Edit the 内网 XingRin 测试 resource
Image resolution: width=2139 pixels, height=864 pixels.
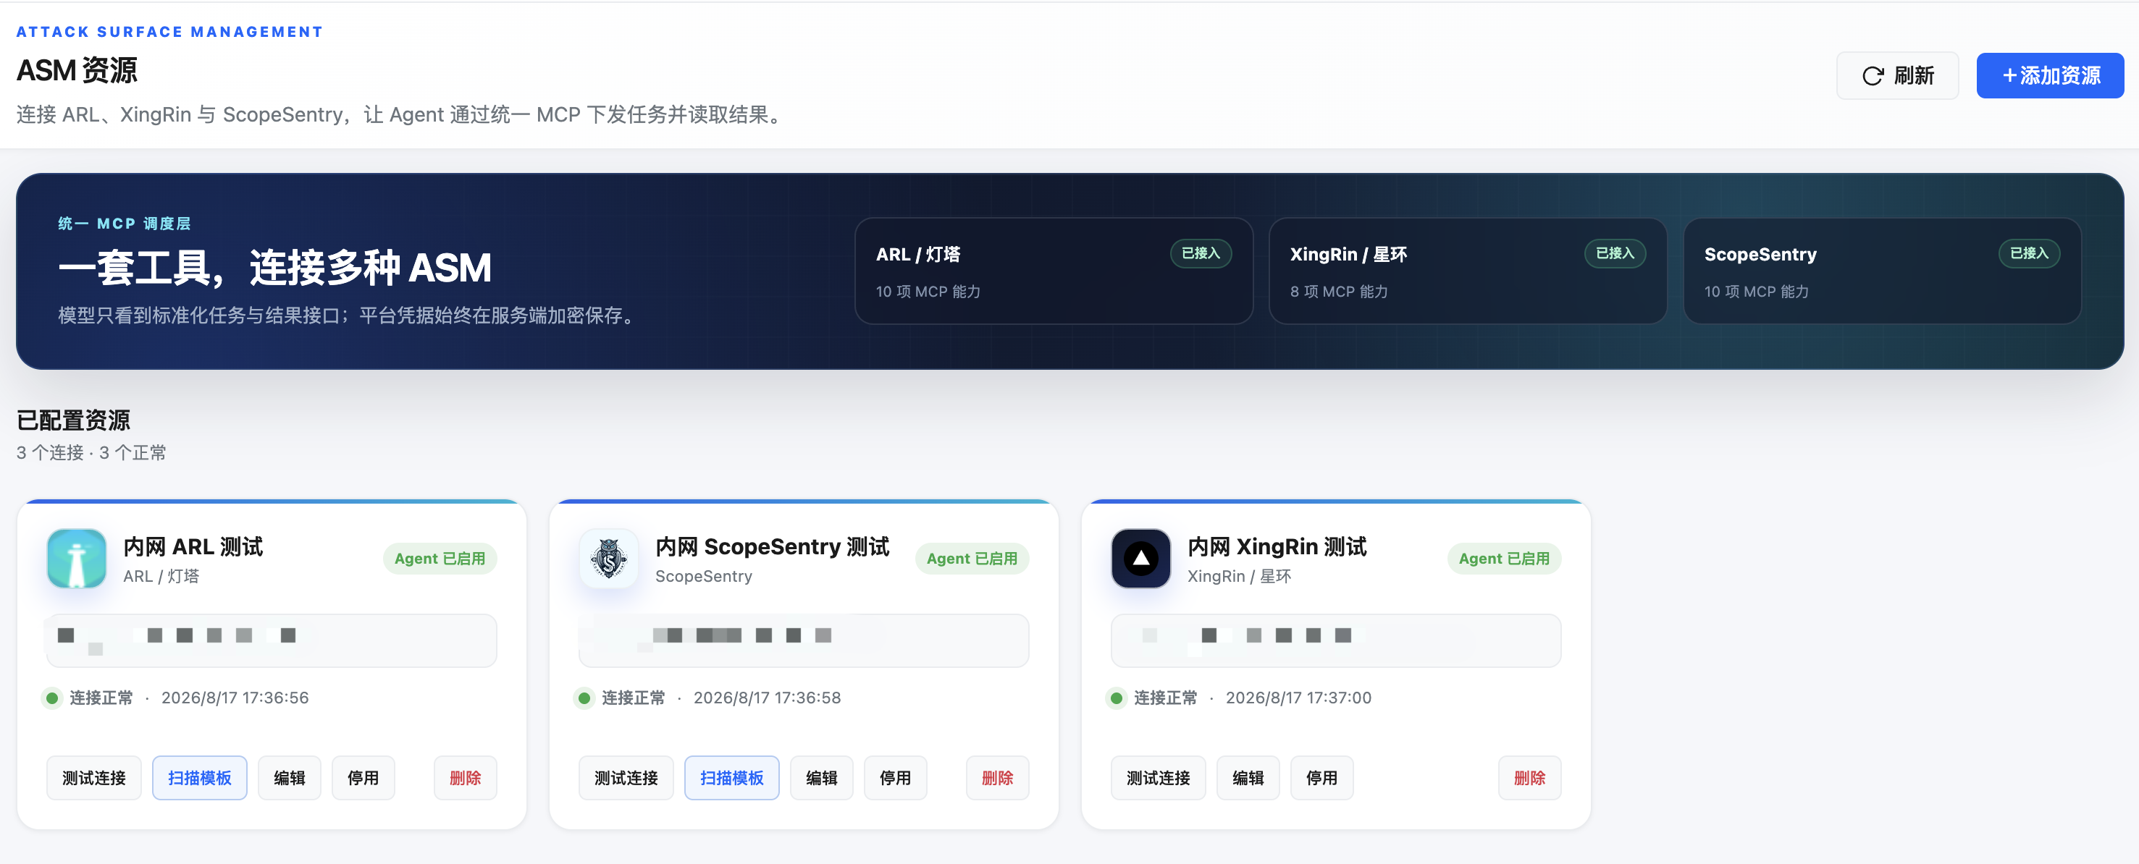1248,778
